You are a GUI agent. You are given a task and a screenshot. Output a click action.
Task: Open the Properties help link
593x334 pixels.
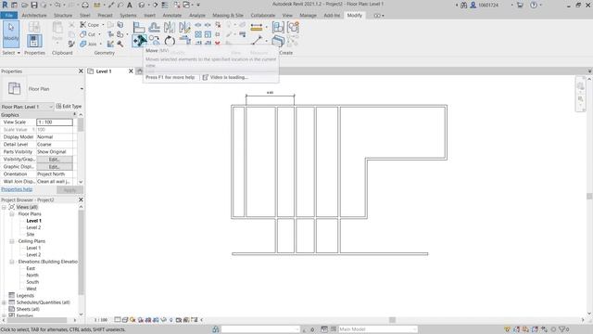[x=17, y=189]
